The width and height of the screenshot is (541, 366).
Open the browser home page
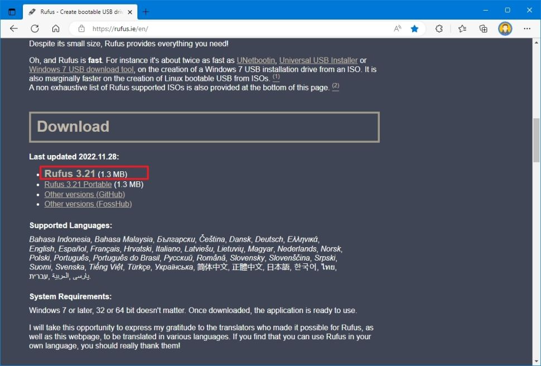tap(56, 28)
